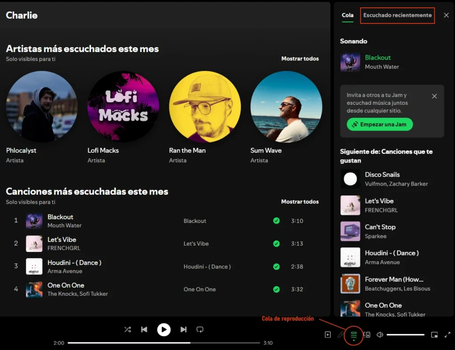
Task: Show all top songs this month
Action: [x=300, y=202]
